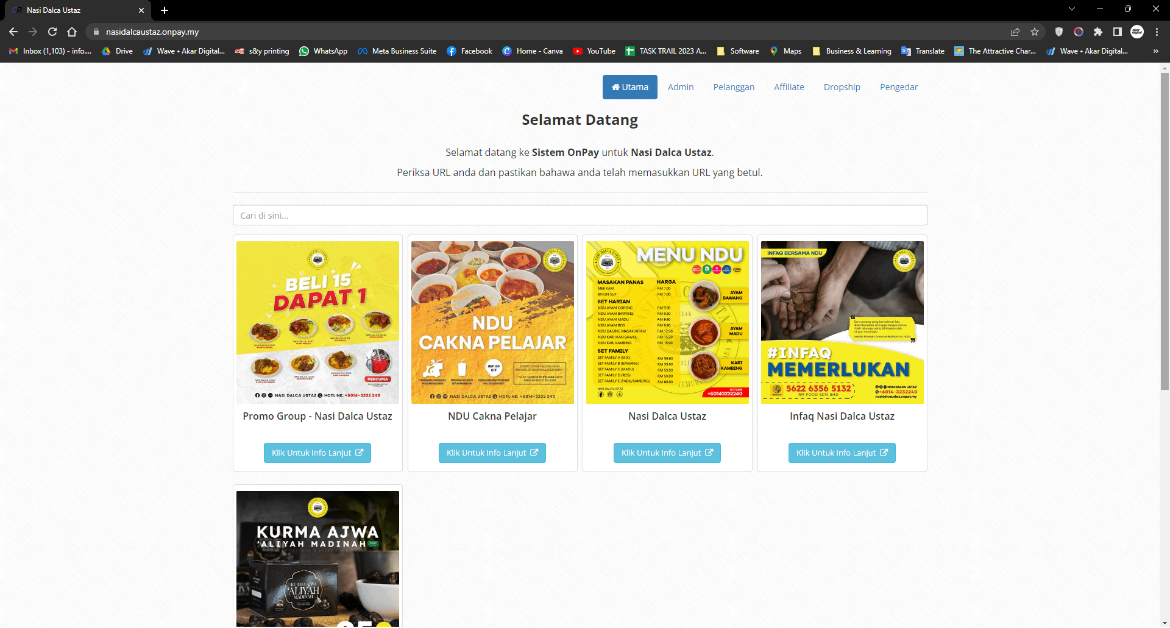Viewport: 1170px width, 628px height.
Task: Switch to the Admin tab
Action: point(681,87)
